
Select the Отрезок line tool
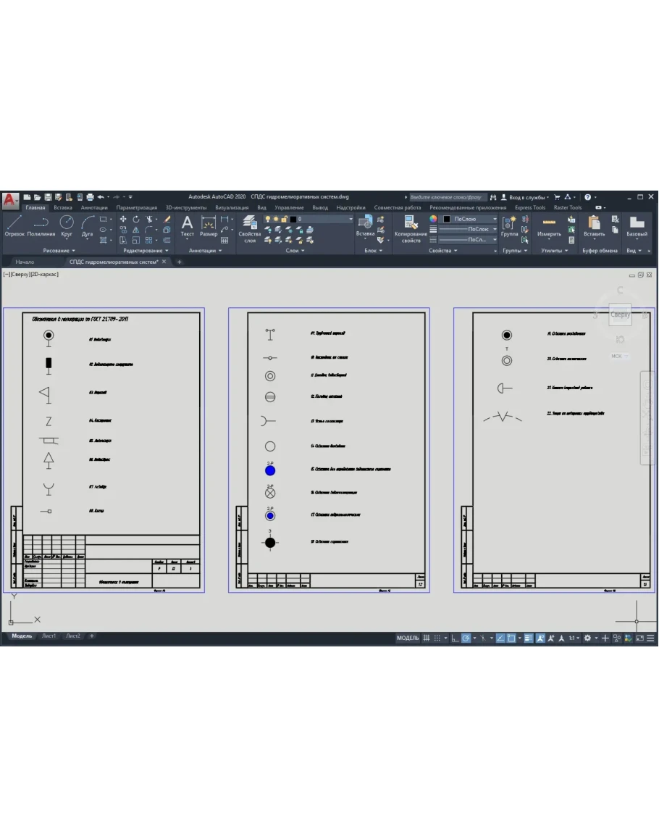14,225
